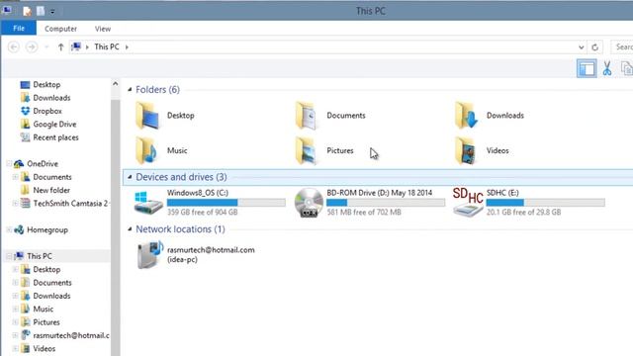Expand Documents under OneDrive in sidebar
The width and height of the screenshot is (633, 356).
15,177
